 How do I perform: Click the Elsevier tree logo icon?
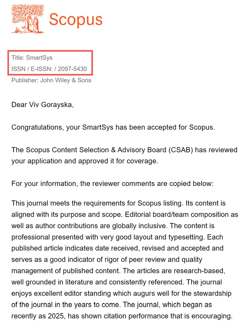click(x=27, y=19)
